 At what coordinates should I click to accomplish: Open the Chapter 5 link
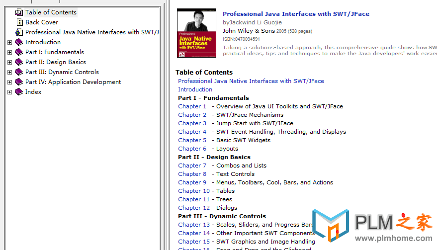tap(192, 140)
